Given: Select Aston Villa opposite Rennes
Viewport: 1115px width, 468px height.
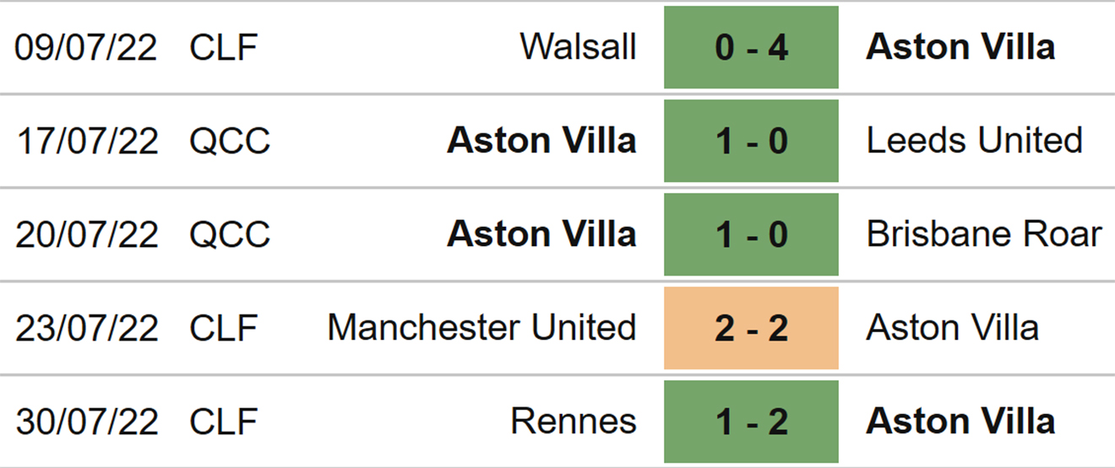Looking at the screenshot, I should (x=960, y=422).
